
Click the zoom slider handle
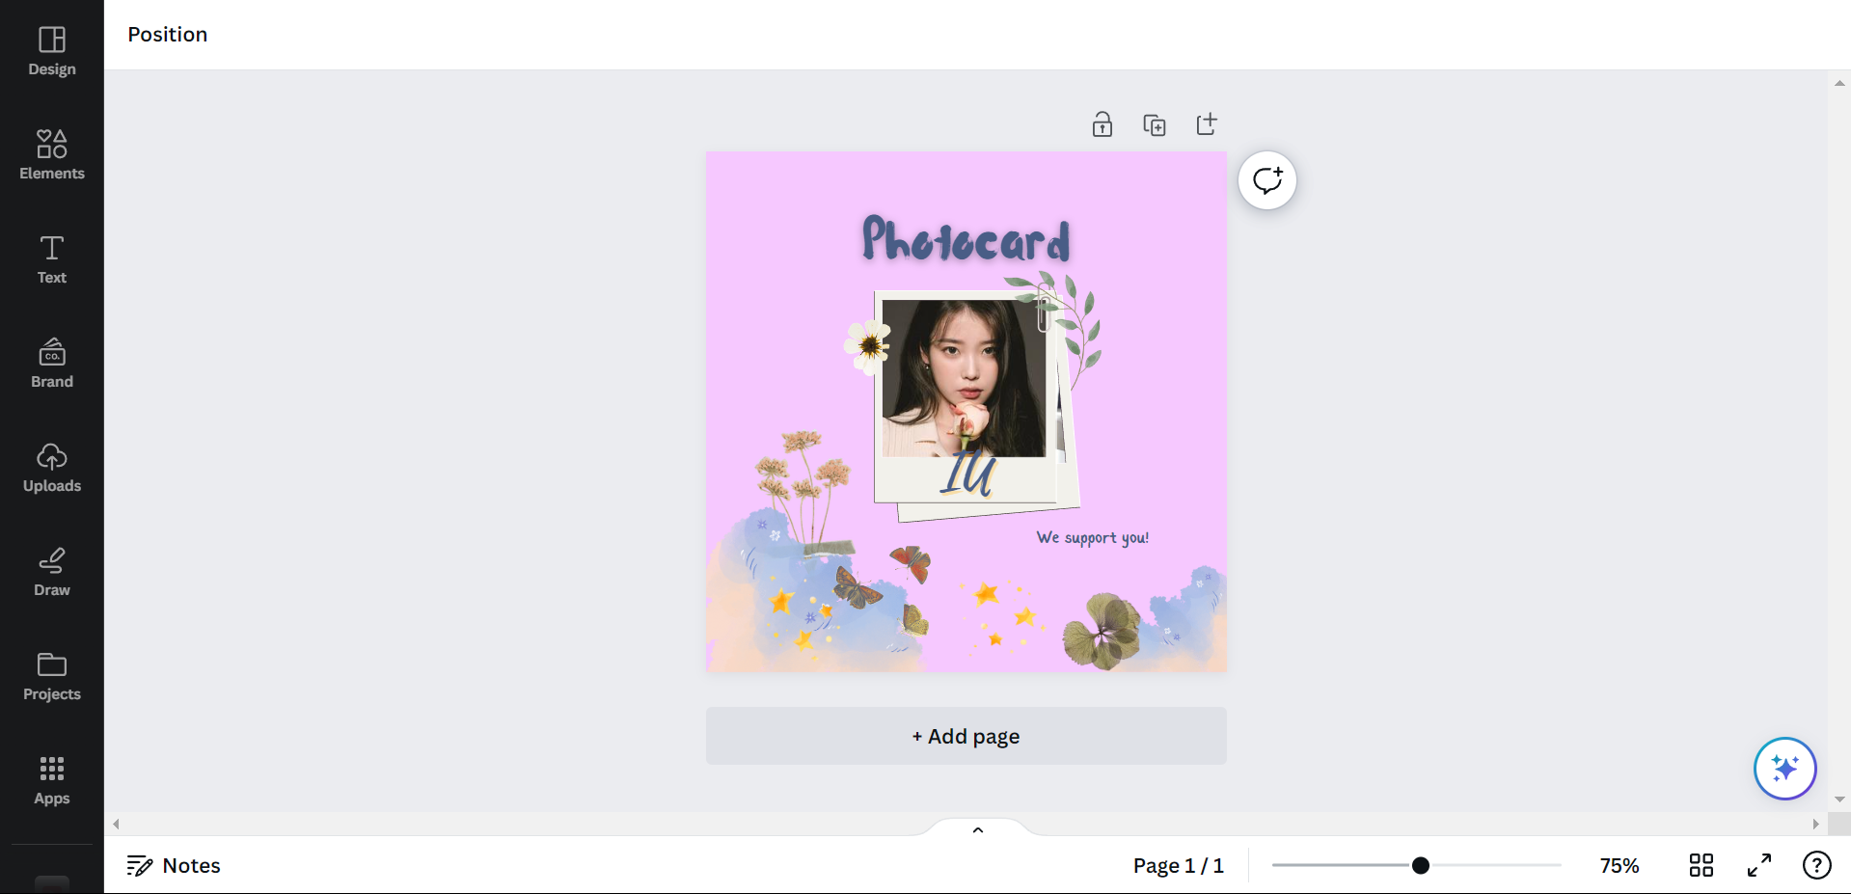click(1421, 865)
